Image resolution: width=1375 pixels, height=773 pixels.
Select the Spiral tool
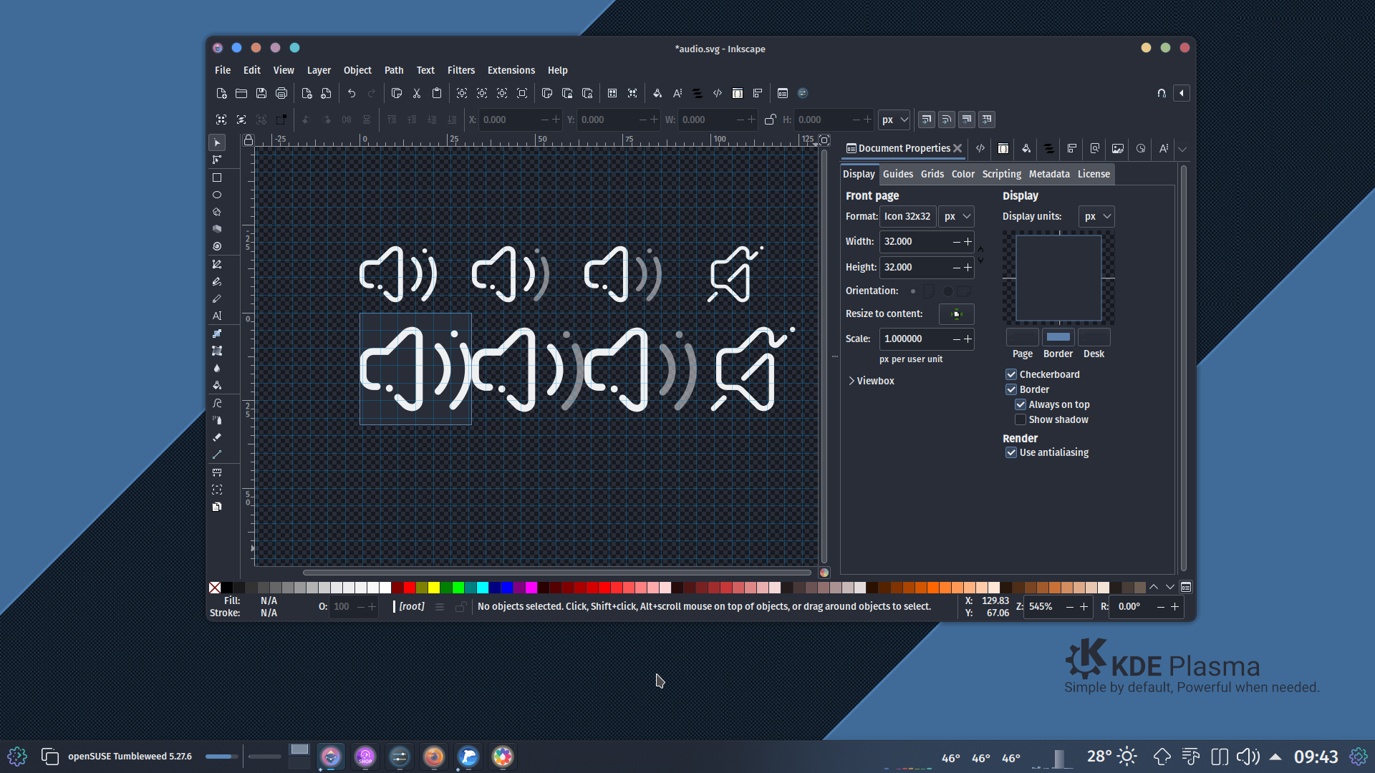[x=217, y=246]
